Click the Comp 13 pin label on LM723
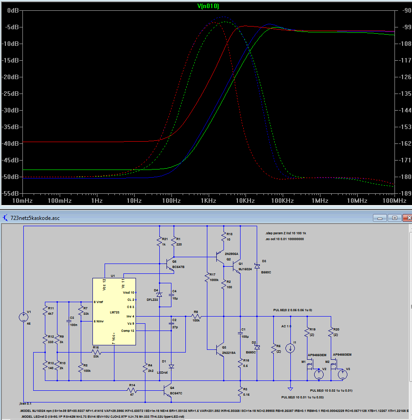 [127, 331]
